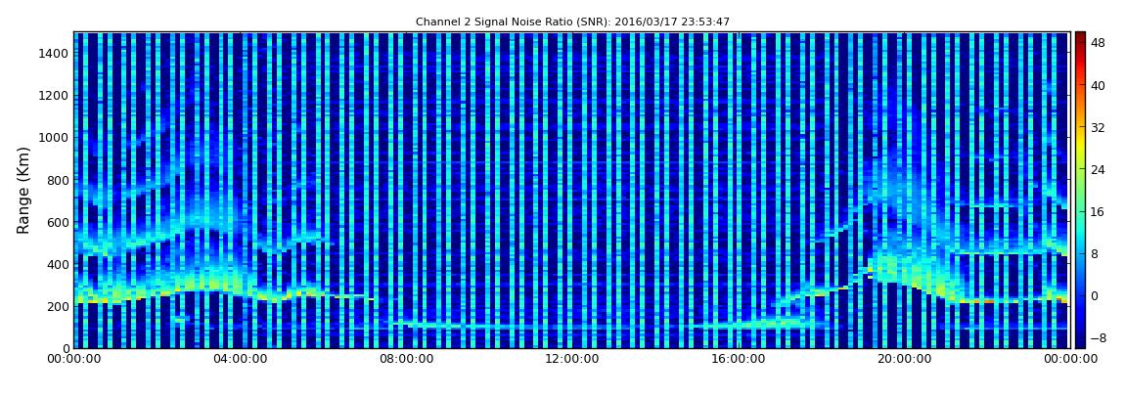Click the colorbar value 8
Screen dimensions: 1125x398
coord(1095,254)
